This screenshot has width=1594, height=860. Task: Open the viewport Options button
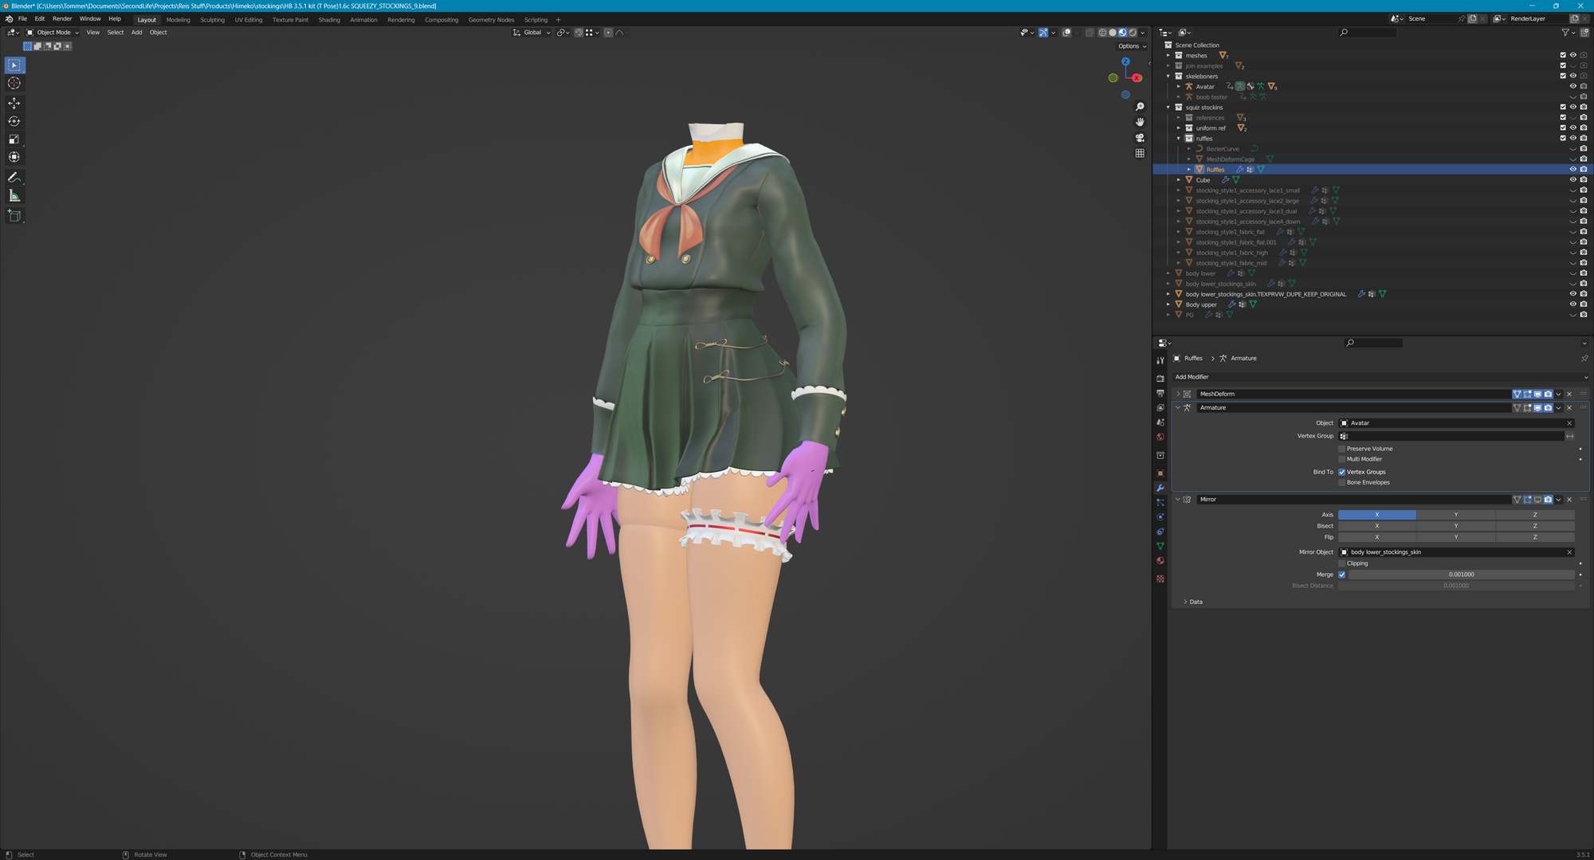point(1131,46)
